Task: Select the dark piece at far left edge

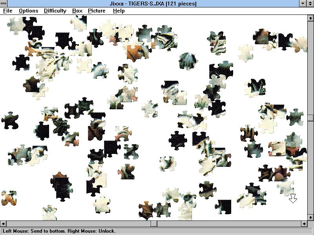Action: pos(10,121)
